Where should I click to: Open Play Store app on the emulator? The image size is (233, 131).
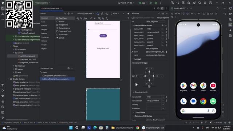coord(183,86)
